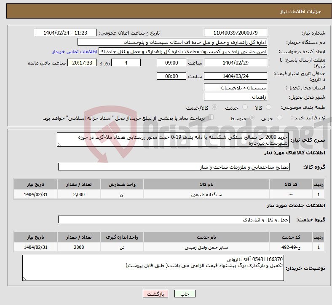This screenshot has width=332, height=305.
Task: Click the deadline date field 1404/02/29
Action: [x=235, y=62]
